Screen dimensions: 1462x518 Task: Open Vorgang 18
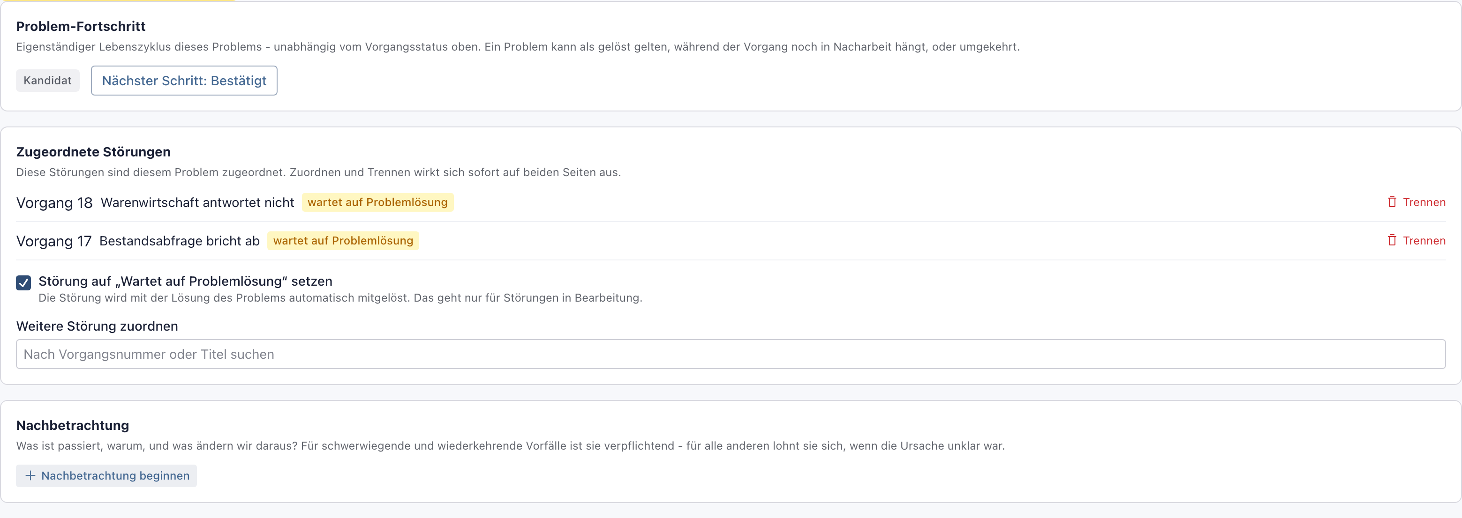[x=54, y=203]
